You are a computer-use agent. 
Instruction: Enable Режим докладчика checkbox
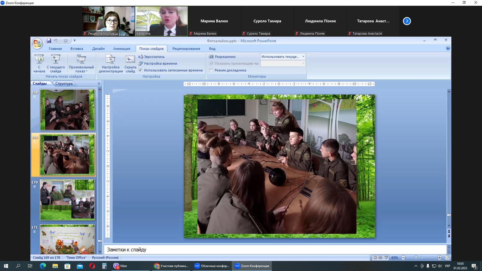click(x=211, y=70)
